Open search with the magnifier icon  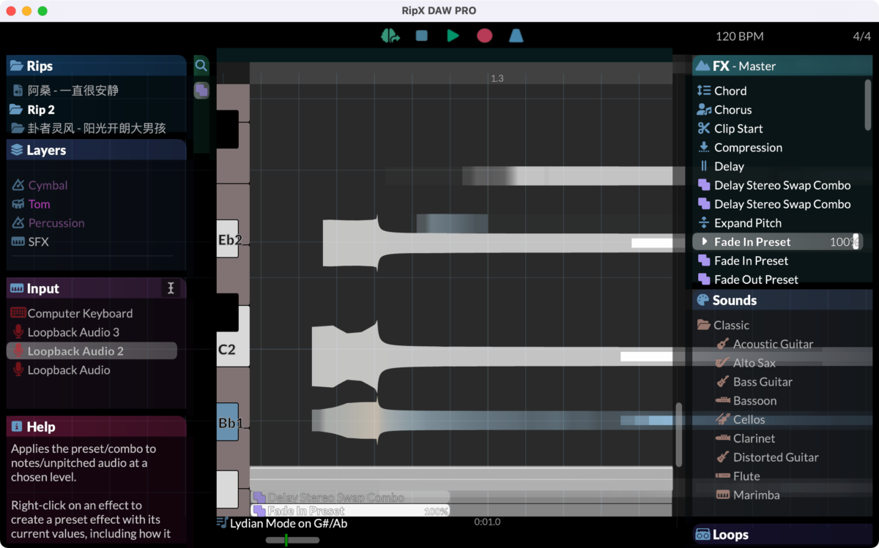click(201, 66)
